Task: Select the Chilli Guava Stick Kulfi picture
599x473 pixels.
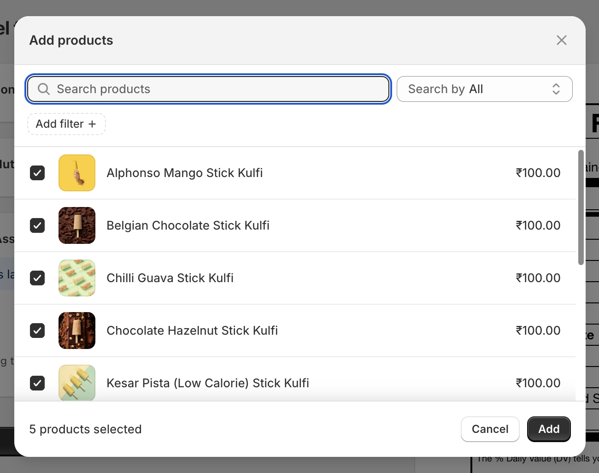Action: point(76,278)
